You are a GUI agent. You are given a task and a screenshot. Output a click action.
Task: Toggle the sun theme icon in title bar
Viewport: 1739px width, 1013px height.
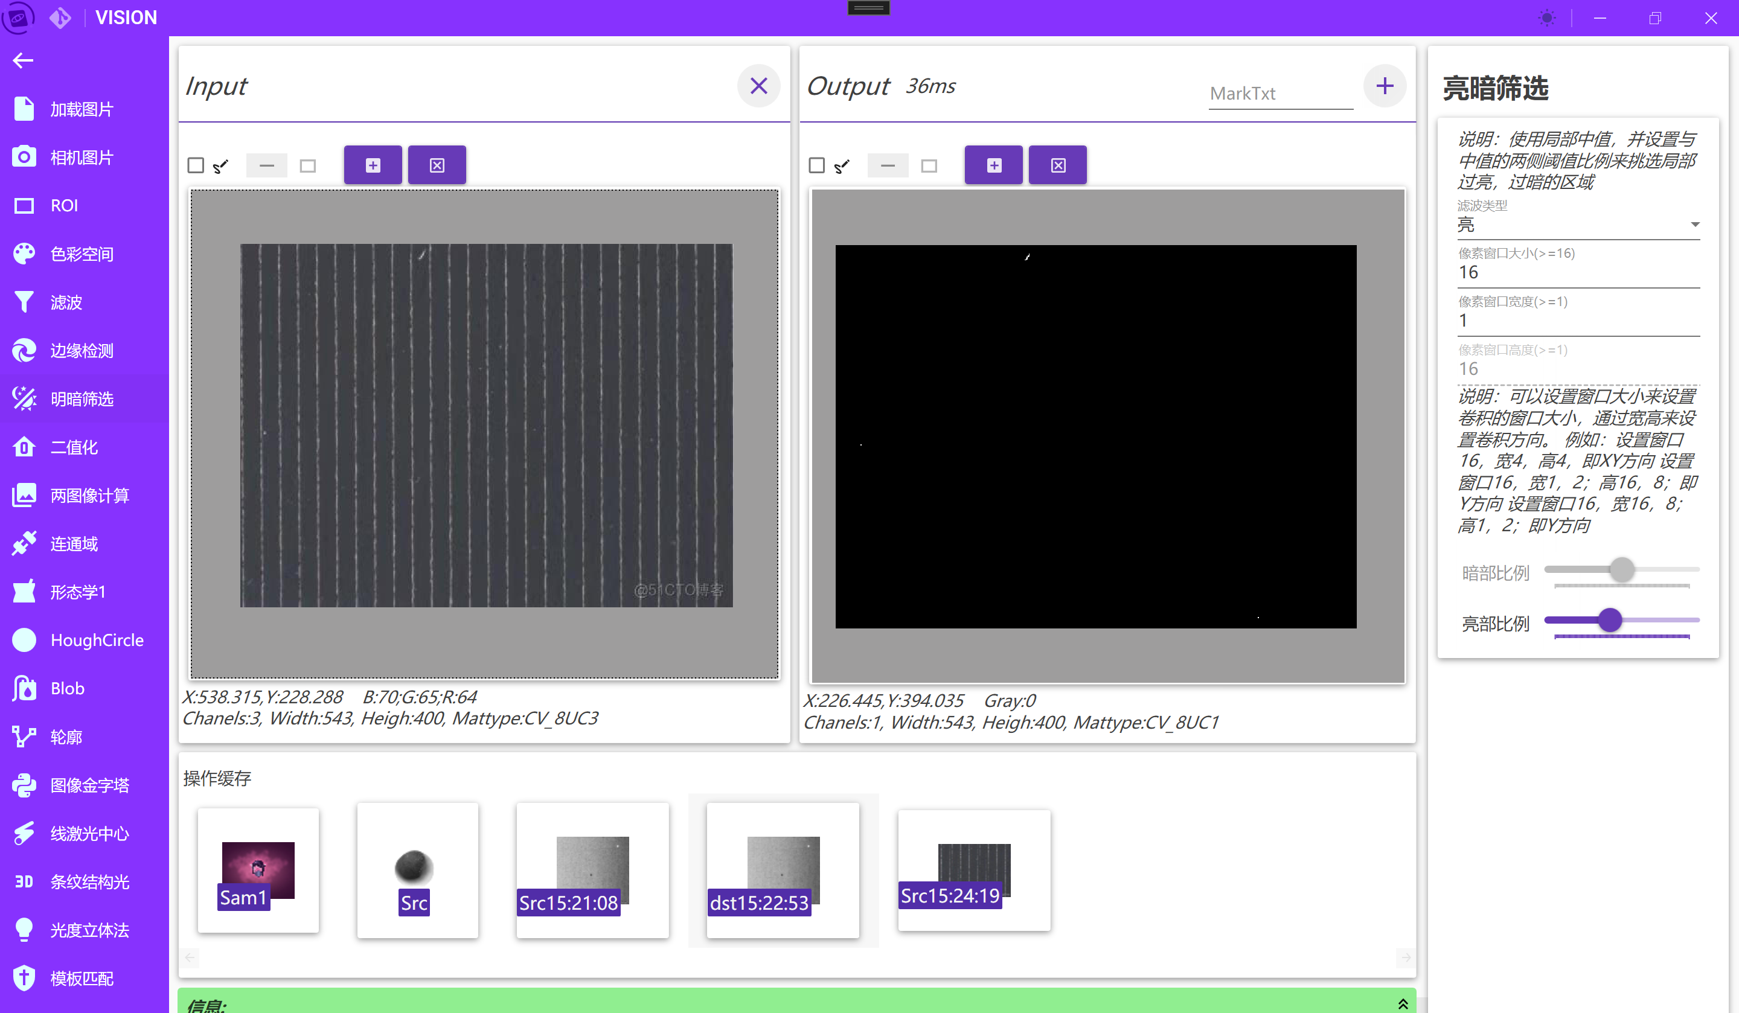click(1546, 18)
